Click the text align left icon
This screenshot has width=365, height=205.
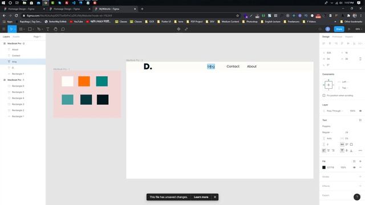click(x=324, y=150)
